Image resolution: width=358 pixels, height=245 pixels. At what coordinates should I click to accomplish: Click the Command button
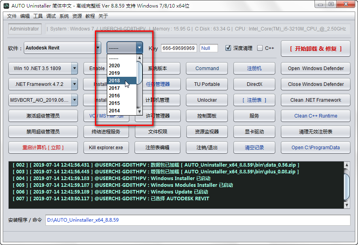click(207, 68)
